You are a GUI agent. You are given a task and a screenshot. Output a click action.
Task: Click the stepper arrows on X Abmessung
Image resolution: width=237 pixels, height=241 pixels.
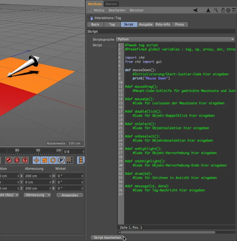(50, 176)
